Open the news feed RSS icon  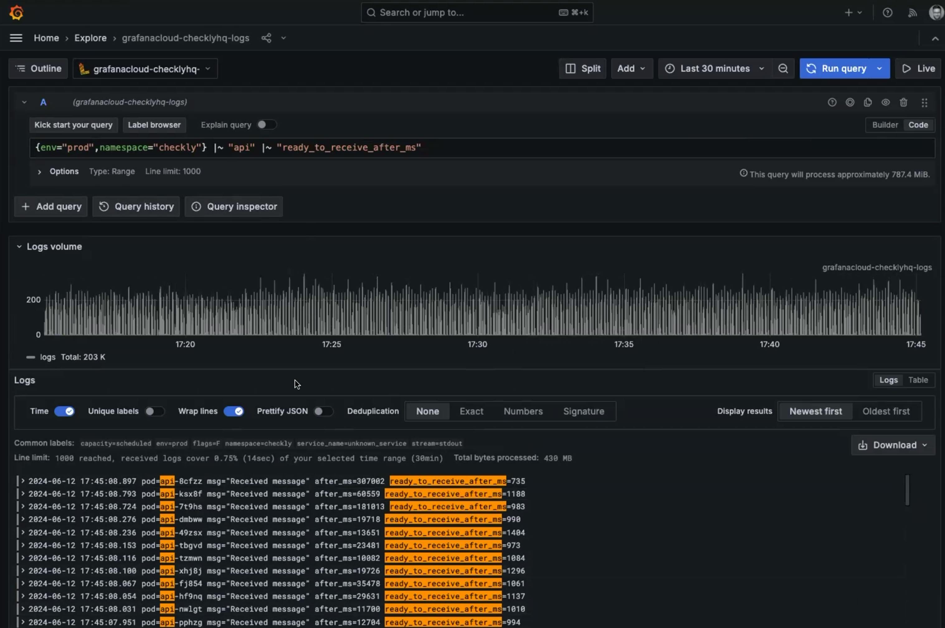click(912, 12)
